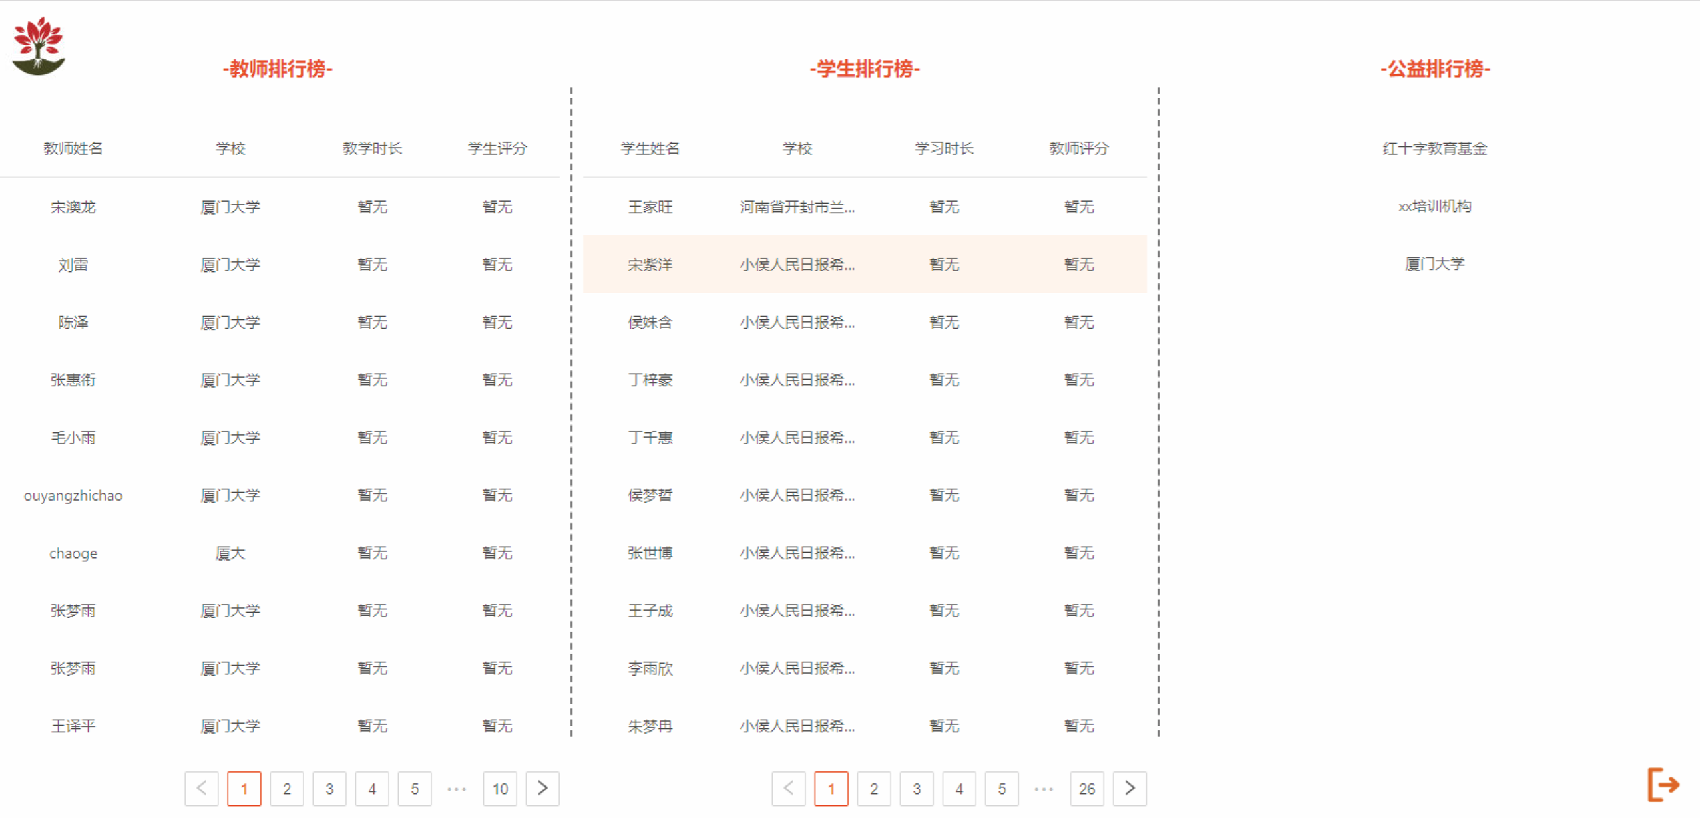Go to next page of teacher ranking
Screen dimensions: 1700x818
pyautogui.click(x=542, y=789)
